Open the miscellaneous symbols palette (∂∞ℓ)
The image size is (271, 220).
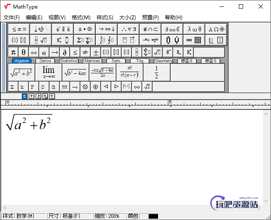pos(172,29)
